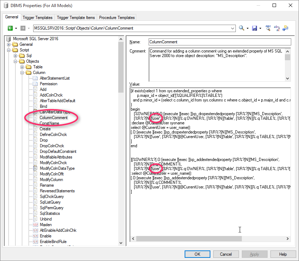This screenshot has height=261, width=299.
Task: Select the ModifyColnDataType entry in tree
Action: 57,168
